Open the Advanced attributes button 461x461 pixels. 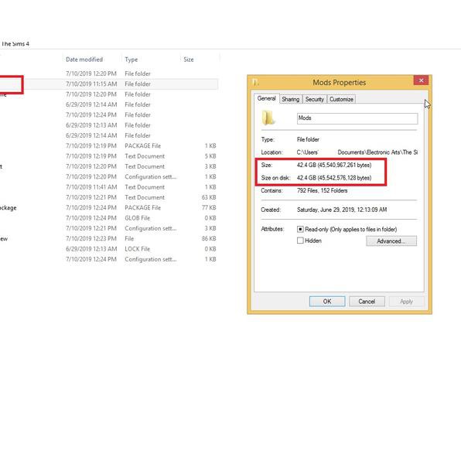point(391,241)
